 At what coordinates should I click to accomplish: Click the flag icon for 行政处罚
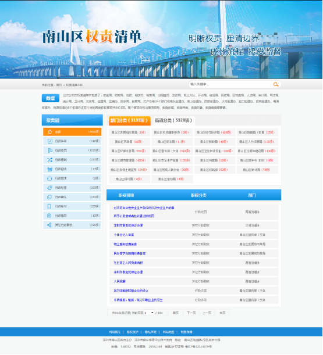pos(50,150)
